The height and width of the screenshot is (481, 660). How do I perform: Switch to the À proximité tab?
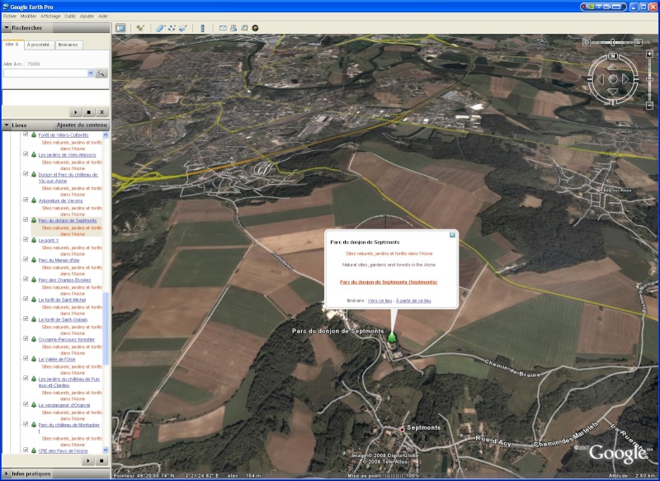pyautogui.click(x=38, y=45)
